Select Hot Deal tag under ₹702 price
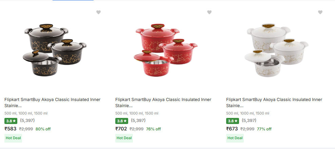 pyautogui.click(x=124, y=138)
